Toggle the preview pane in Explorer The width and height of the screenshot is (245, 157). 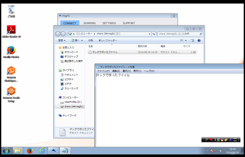click(x=192, y=41)
